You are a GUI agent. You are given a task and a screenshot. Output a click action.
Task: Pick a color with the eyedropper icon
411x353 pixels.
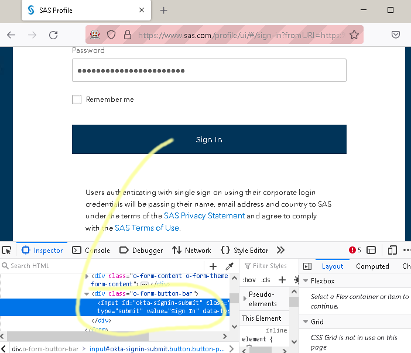(230, 266)
